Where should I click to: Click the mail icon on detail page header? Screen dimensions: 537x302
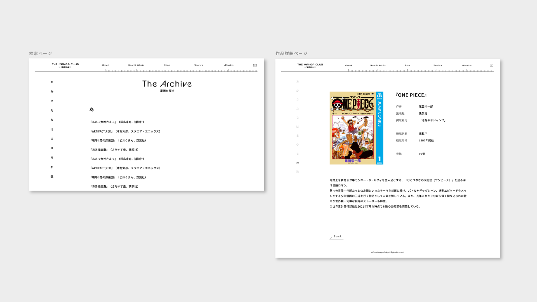tap(491, 66)
